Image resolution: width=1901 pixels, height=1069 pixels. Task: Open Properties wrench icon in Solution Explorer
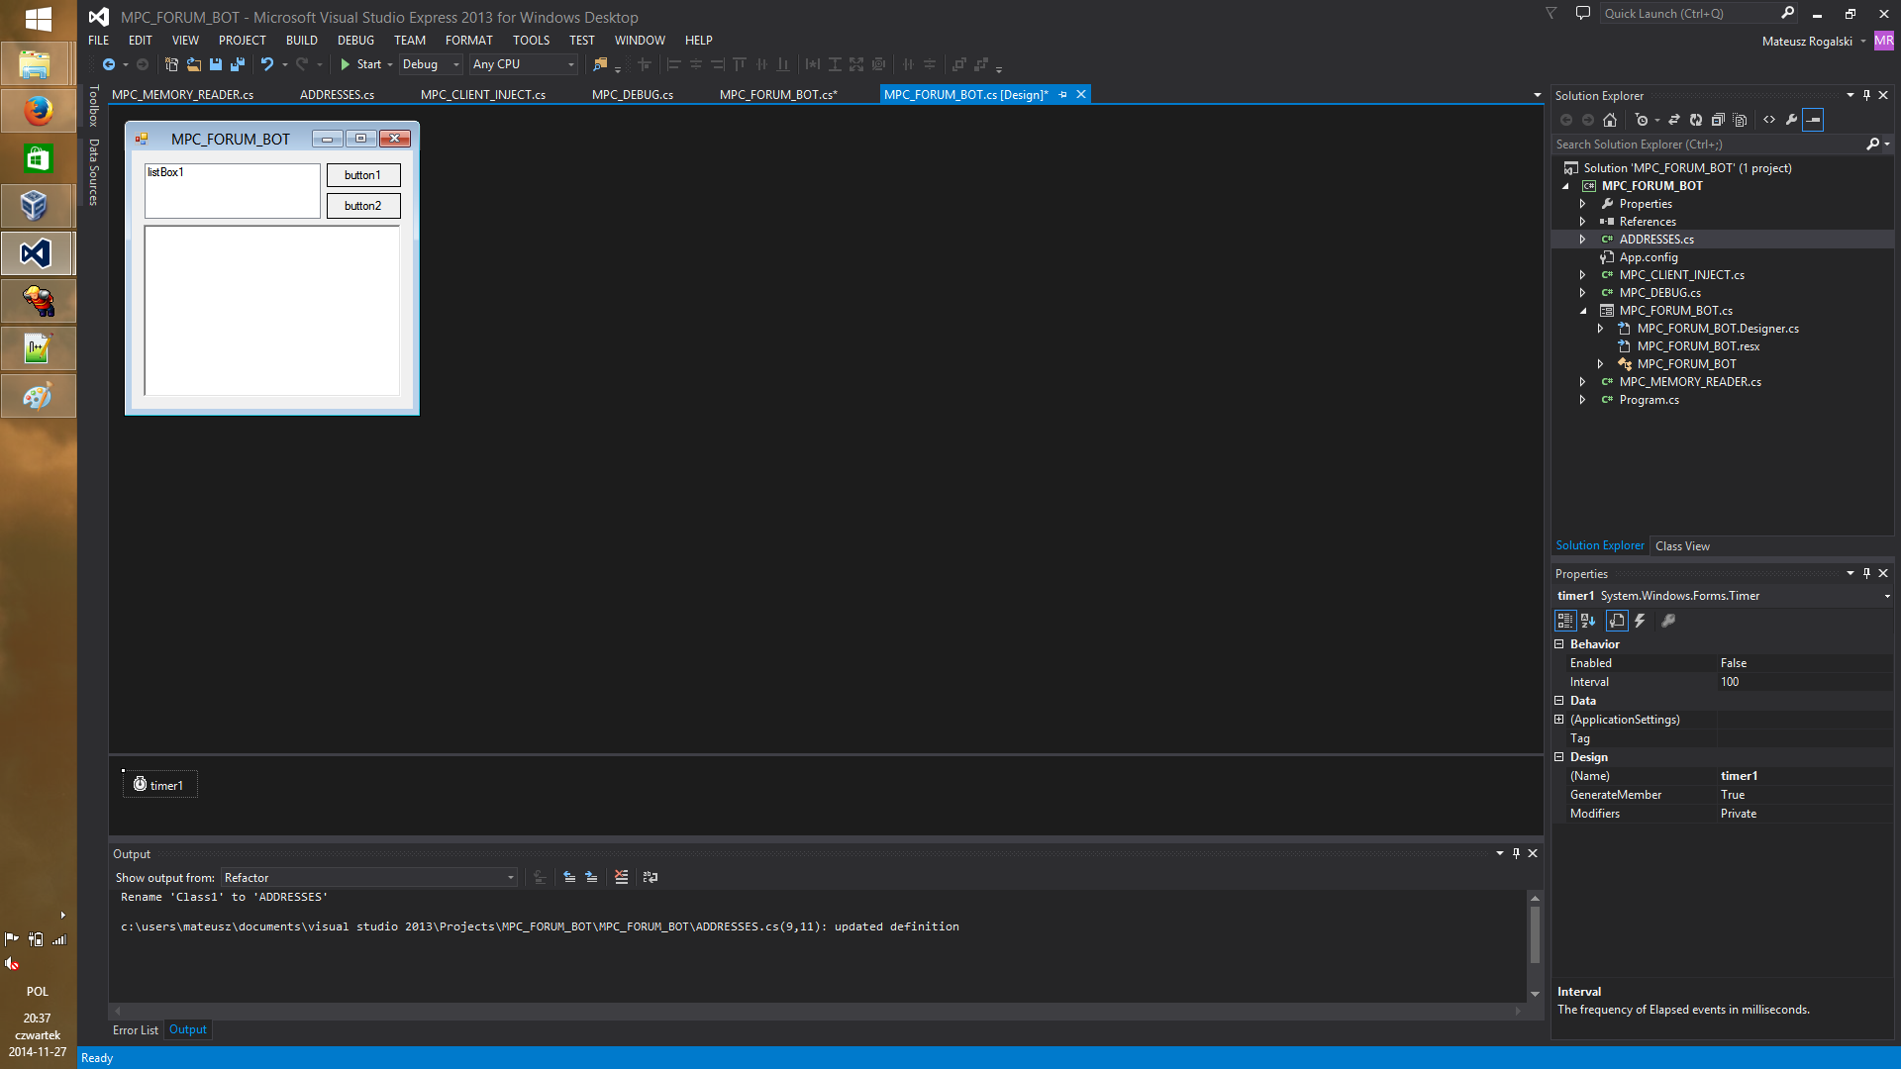click(x=1791, y=120)
